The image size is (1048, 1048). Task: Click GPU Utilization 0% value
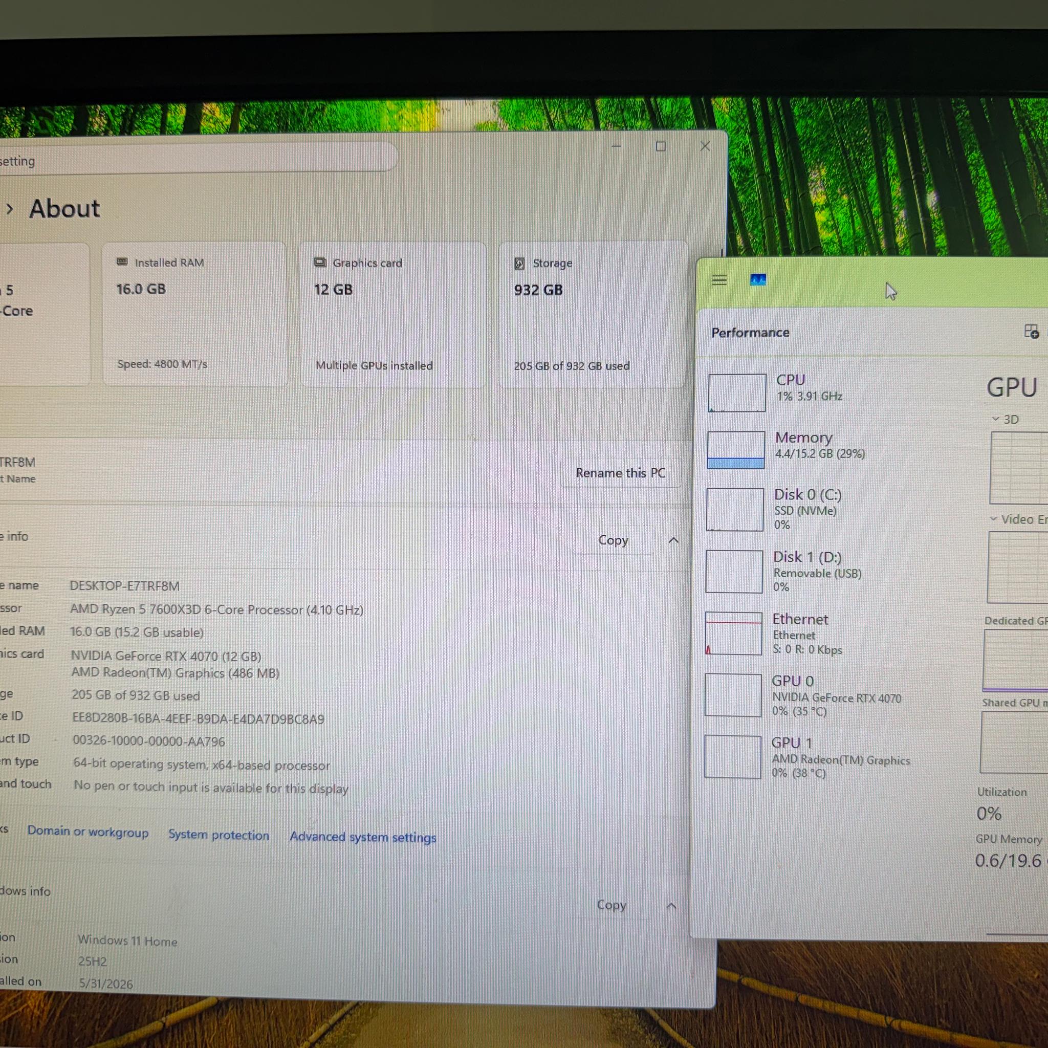click(x=989, y=813)
